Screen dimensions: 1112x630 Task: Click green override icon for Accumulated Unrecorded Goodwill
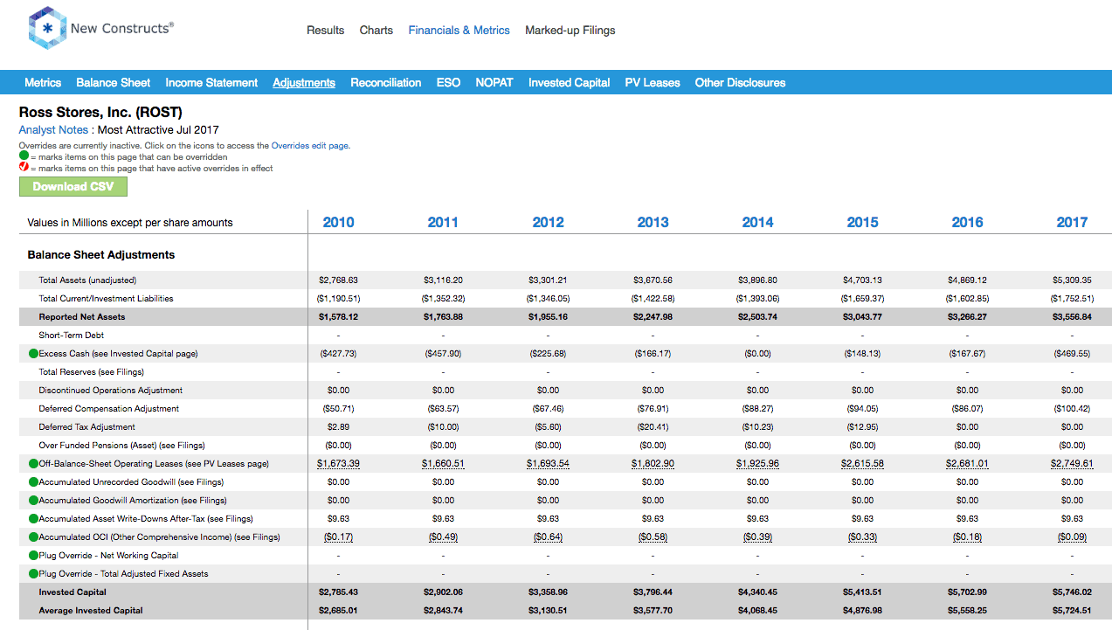(x=33, y=482)
